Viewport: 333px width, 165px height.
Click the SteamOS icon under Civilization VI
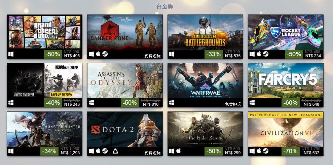266,151
